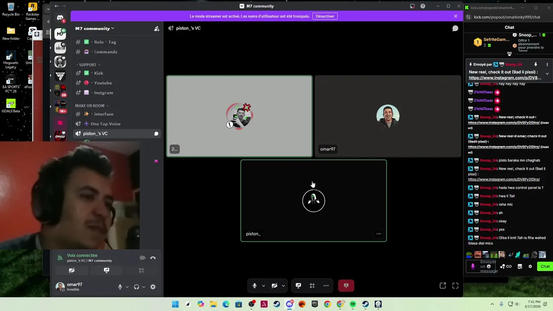Share your screen from the call bar
The height and width of the screenshot is (311, 553).
(x=298, y=286)
